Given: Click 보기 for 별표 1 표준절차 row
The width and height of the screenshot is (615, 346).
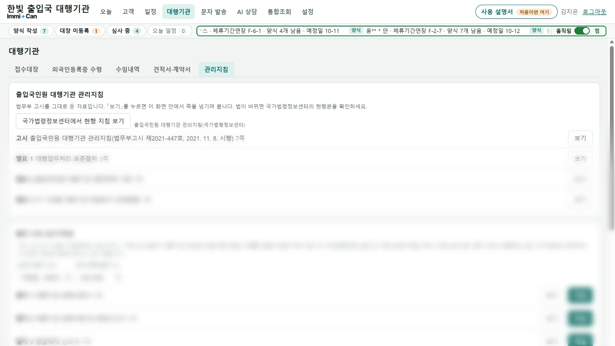Looking at the screenshot, I should coord(580,159).
